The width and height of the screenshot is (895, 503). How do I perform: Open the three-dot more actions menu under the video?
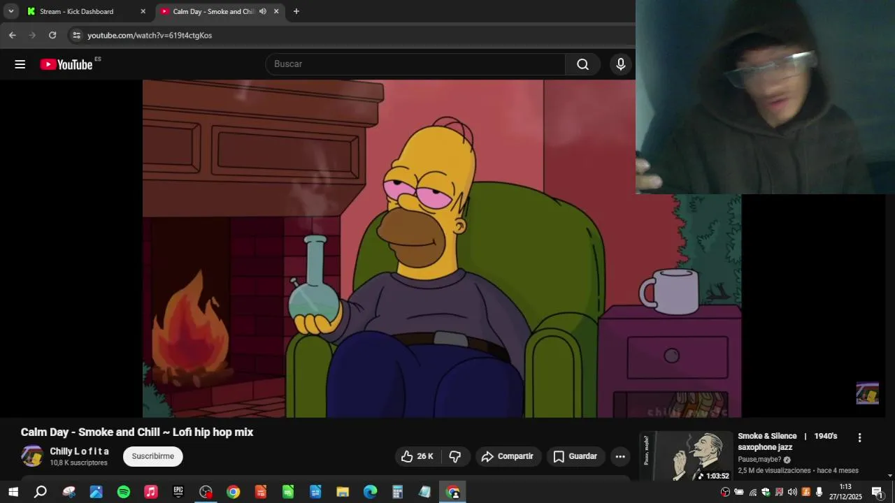click(620, 456)
